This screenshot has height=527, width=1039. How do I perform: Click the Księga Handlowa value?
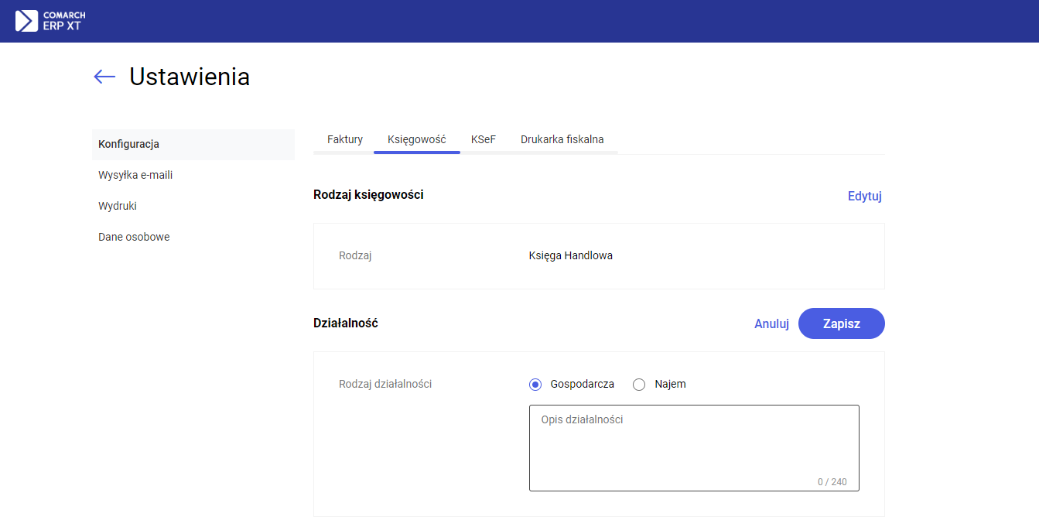570,255
